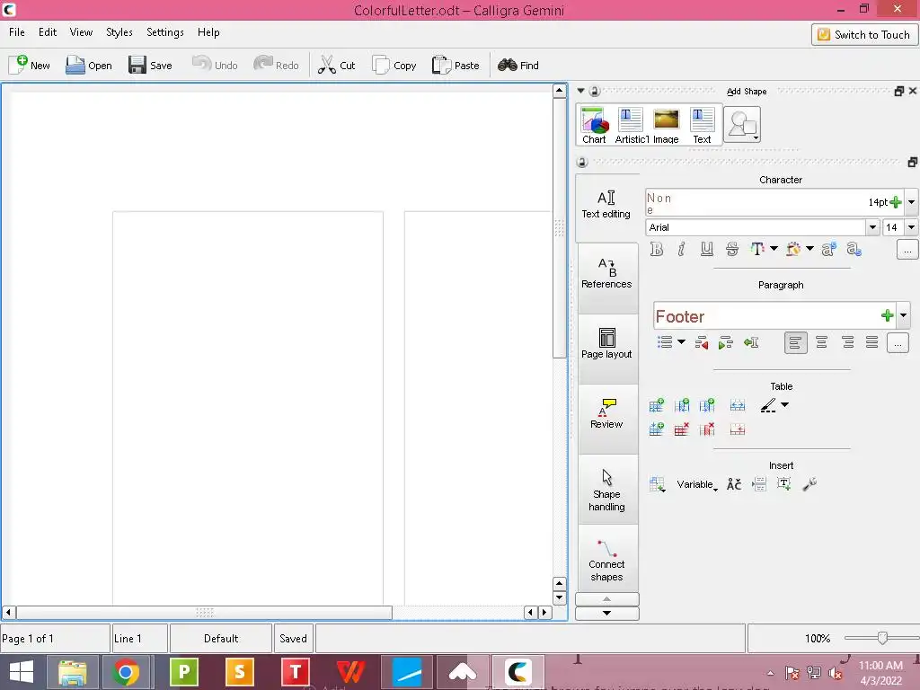Screen dimensions: 920x690
Task: Open the Edit menu
Action: (48, 32)
